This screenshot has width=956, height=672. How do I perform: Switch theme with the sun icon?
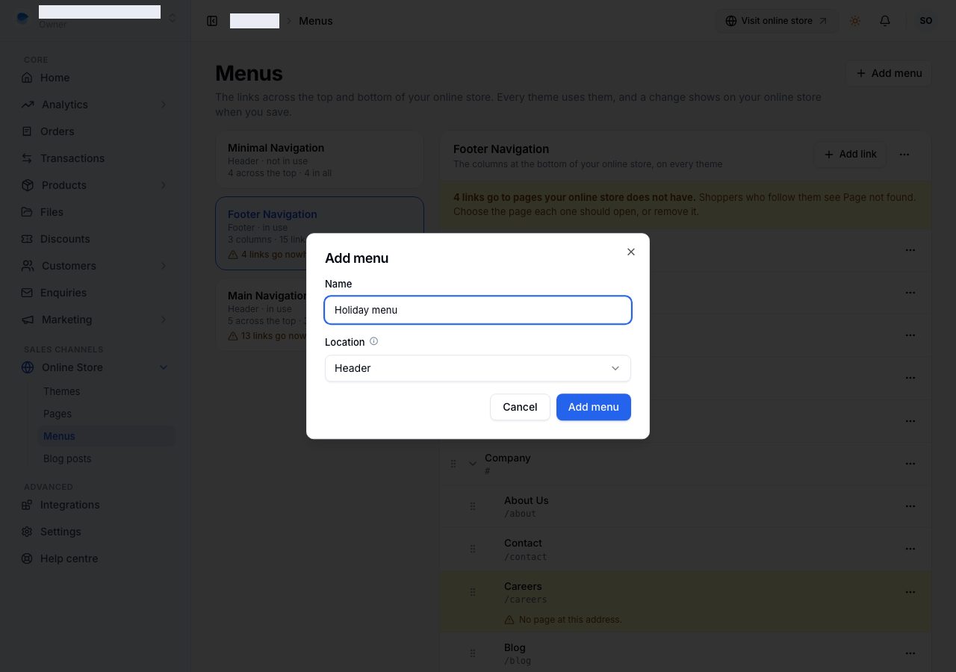point(855,21)
